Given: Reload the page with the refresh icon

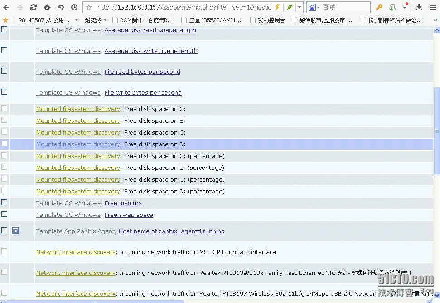Looking at the screenshot, I should (34, 7).
